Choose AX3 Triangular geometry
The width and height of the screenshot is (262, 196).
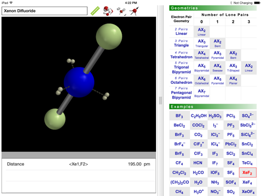(201, 43)
